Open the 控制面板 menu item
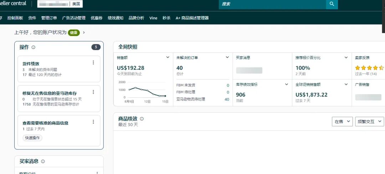Image resolution: width=385 pixels, height=174 pixels. click(15, 18)
